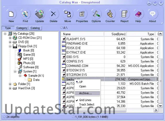Viewport: 165px width, 121px height.
Task: Click the vertical scrollbar up arrow
Action: pyautogui.click(x=160, y=34)
